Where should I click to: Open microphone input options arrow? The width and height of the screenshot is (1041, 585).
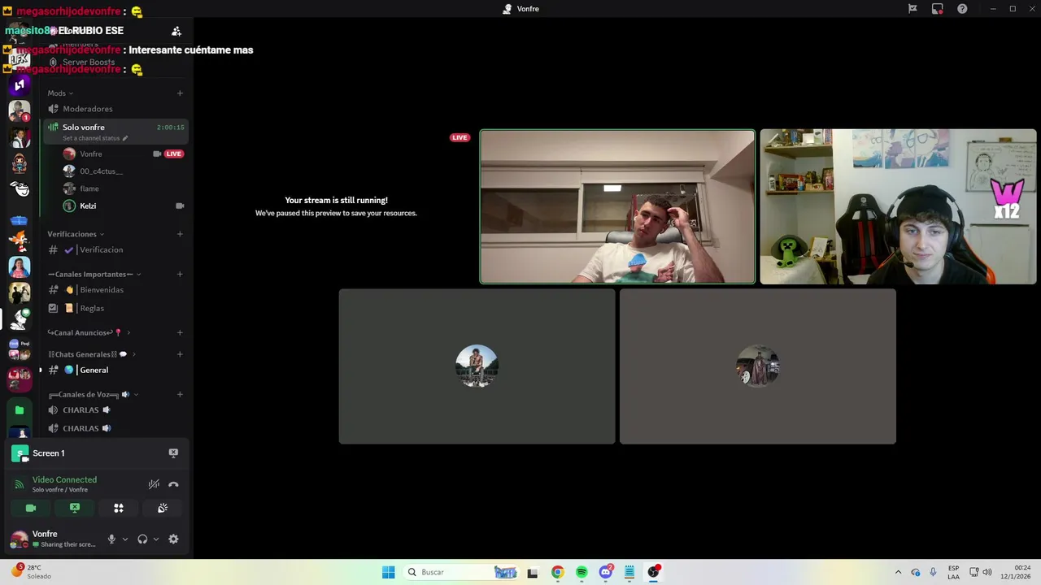point(124,539)
